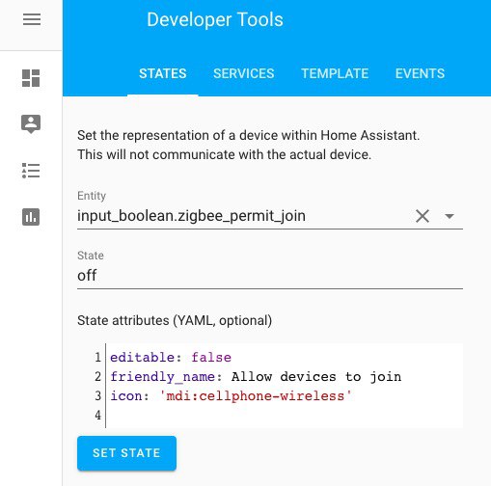The height and width of the screenshot is (486, 491).
Task: Switch to the TEMPLATE tab
Action: point(335,73)
